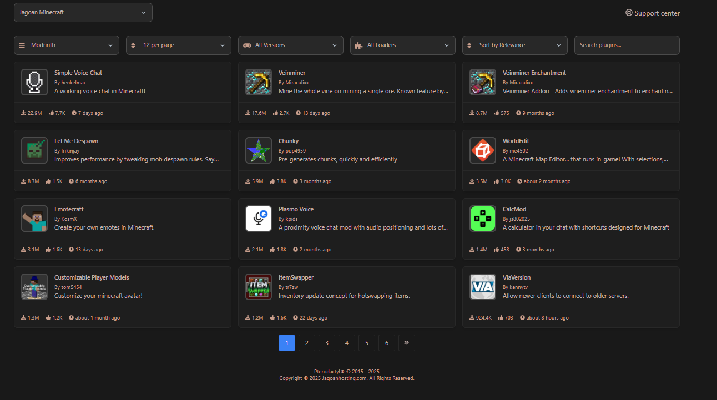
Task: Go to page 6
Action: tap(387, 343)
